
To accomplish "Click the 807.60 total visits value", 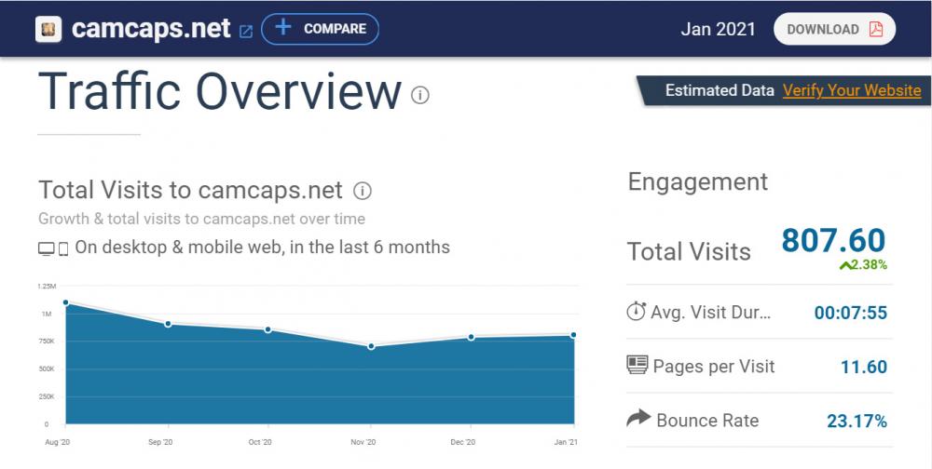I will coord(833,241).
